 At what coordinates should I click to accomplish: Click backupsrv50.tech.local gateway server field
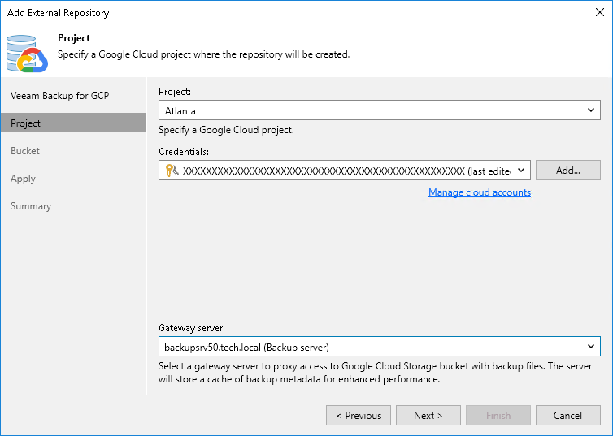pos(379,346)
